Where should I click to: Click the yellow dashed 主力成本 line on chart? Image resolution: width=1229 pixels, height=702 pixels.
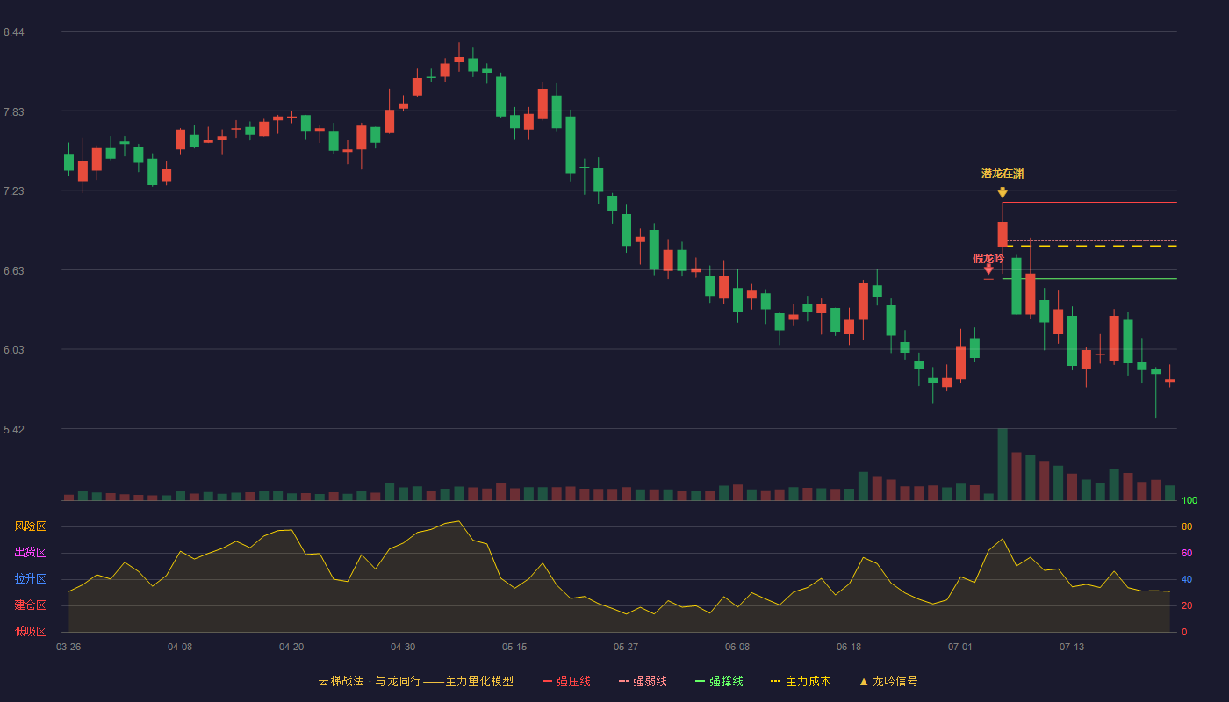pyautogui.click(x=1089, y=247)
